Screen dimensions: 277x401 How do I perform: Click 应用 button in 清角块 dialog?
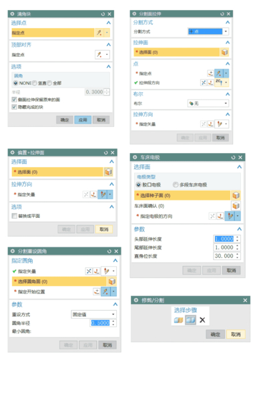coord(83,120)
